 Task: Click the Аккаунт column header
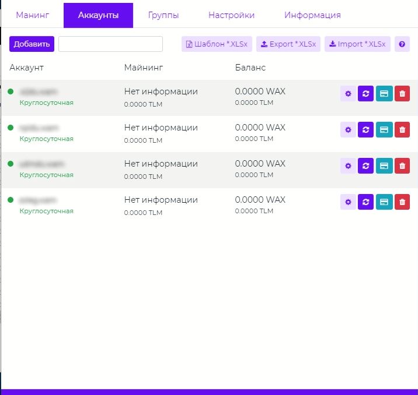point(26,68)
